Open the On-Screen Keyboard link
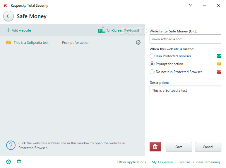Screen dimensions: 226x168 [x=123, y=30]
